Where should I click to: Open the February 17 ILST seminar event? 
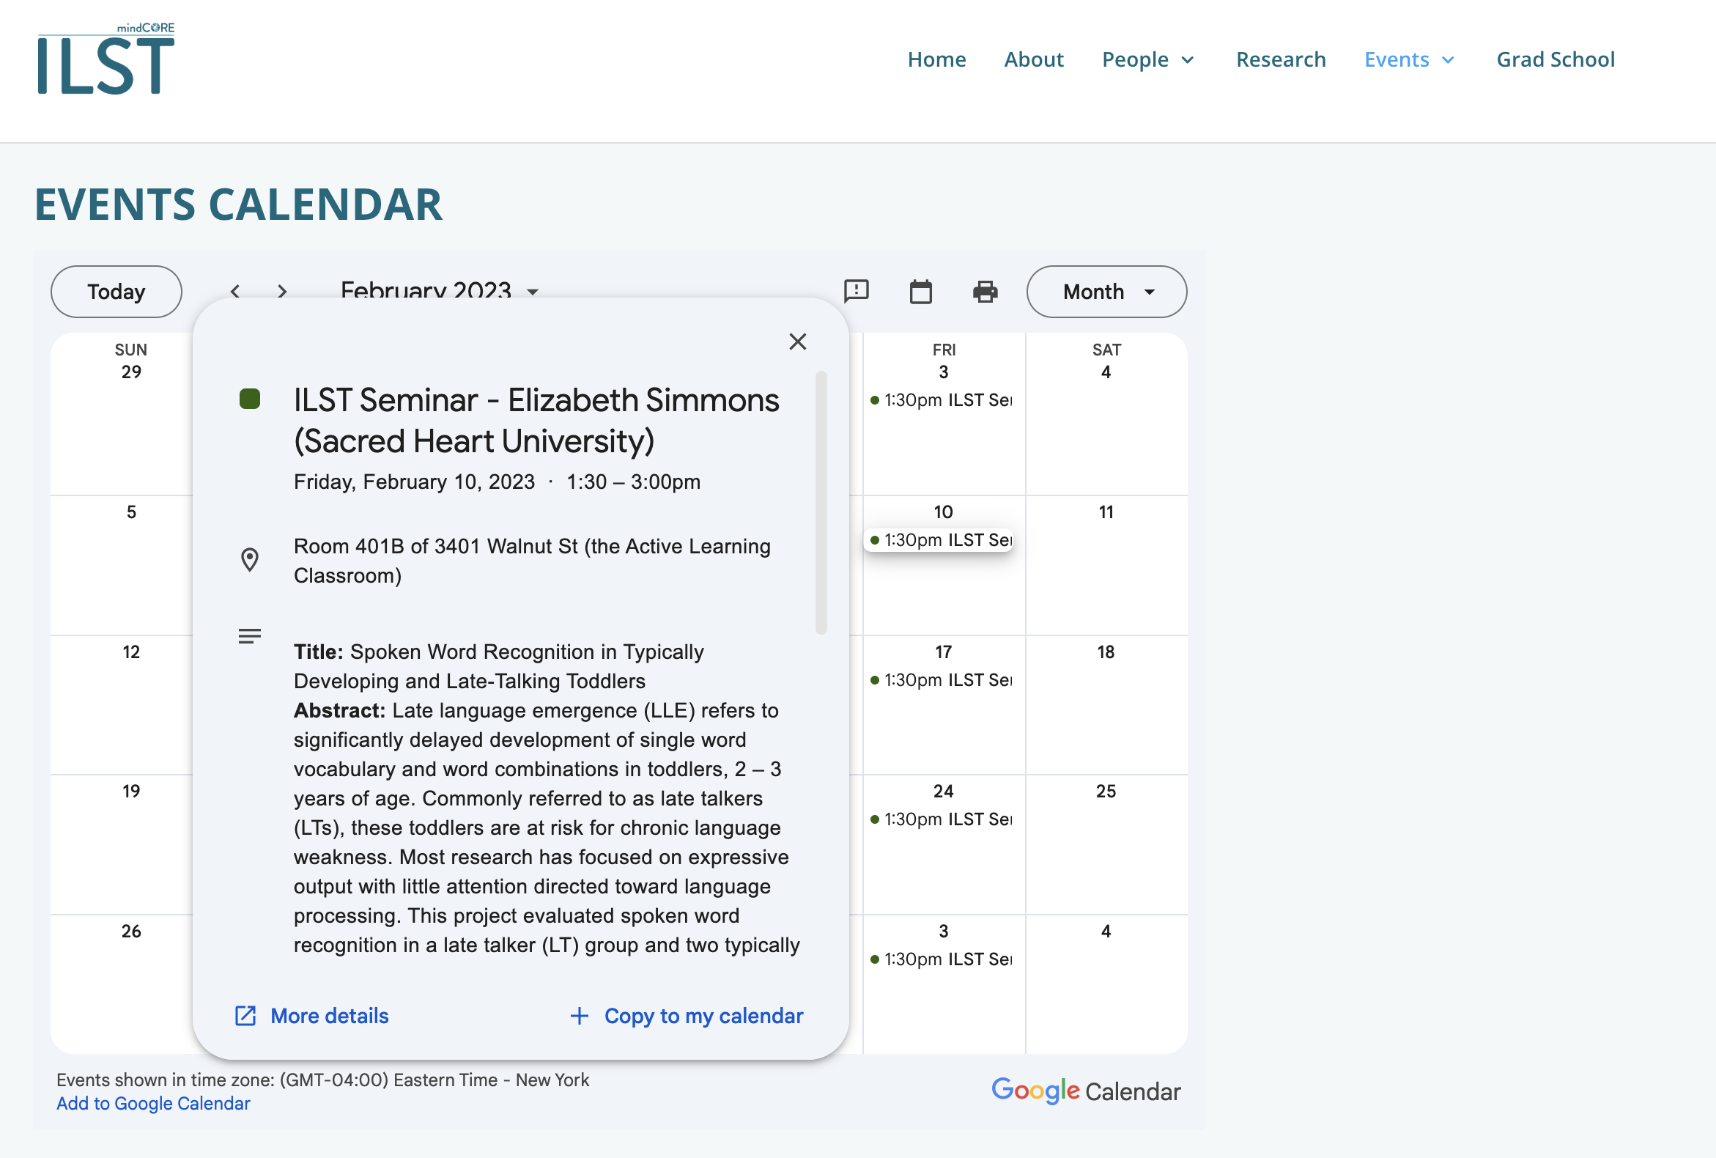[942, 679]
